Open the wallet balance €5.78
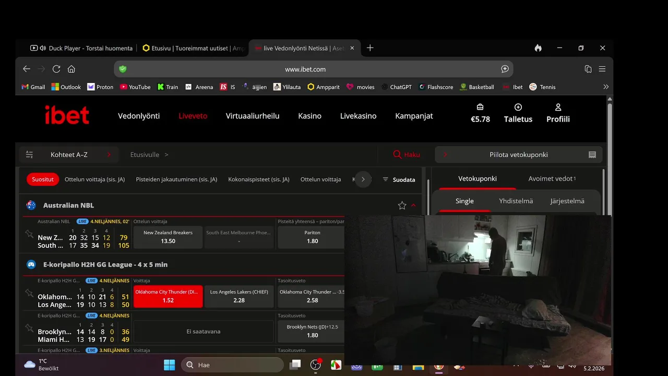Image resolution: width=668 pixels, height=376 pixels. (x=480, y=113)
